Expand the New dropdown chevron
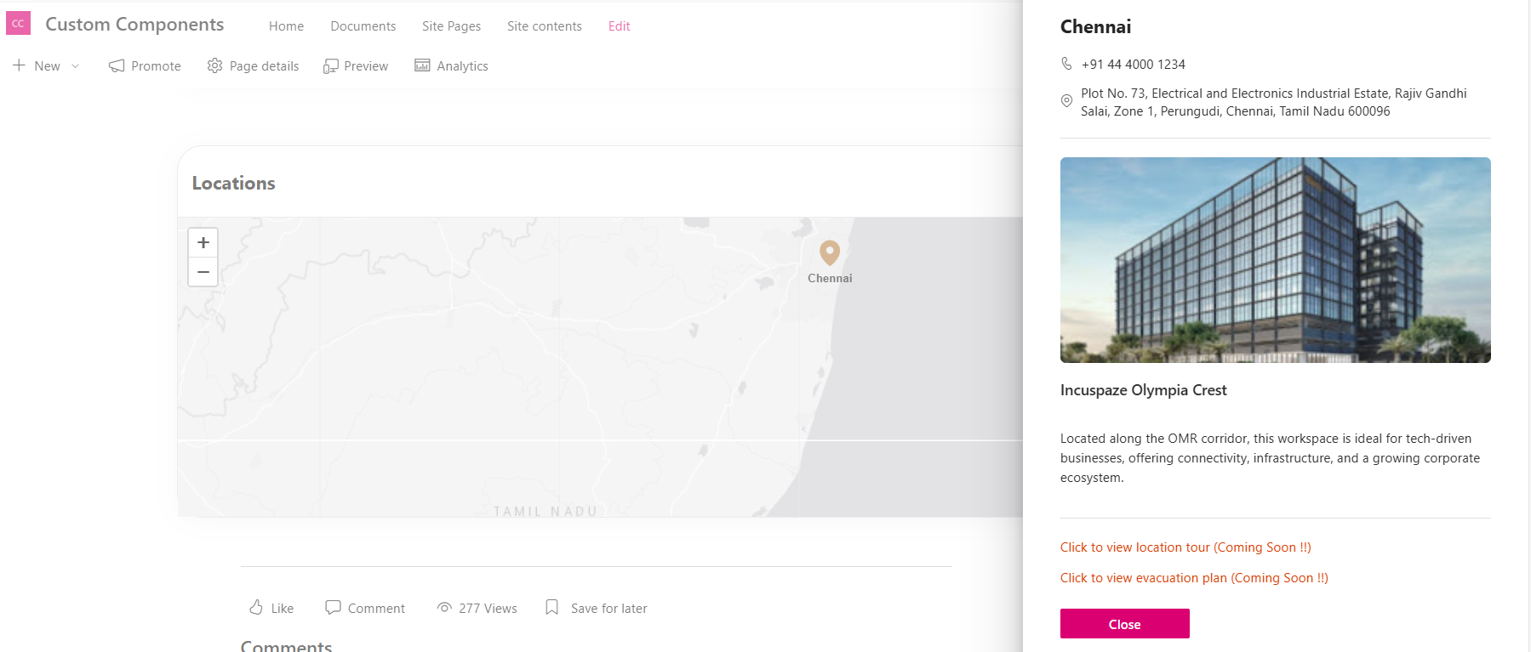This screenshot has width=1531, height=652. click(x=75, y=65)
